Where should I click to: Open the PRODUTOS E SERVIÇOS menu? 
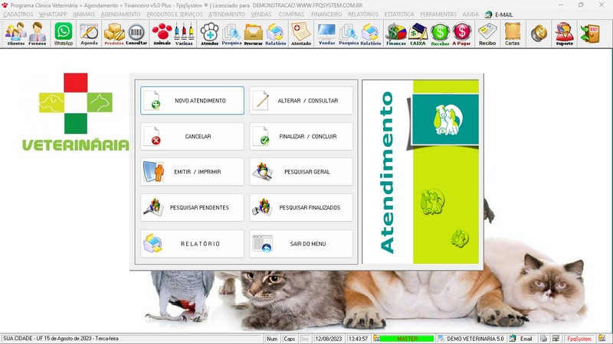(x=175, y=15)
